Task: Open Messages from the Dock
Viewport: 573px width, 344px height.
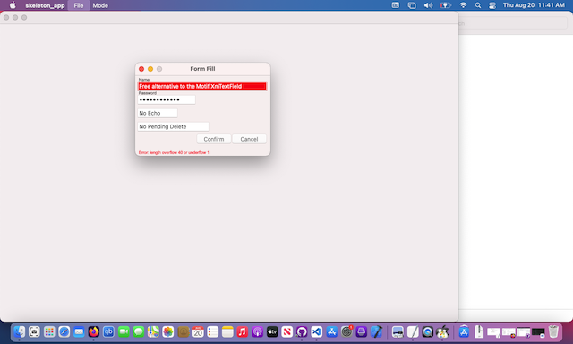Action: [x=139, y=331]
